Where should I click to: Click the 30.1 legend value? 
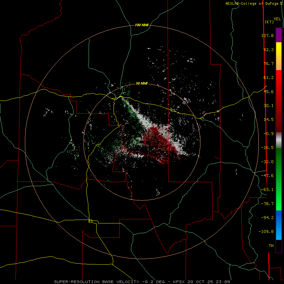(269, 106)
